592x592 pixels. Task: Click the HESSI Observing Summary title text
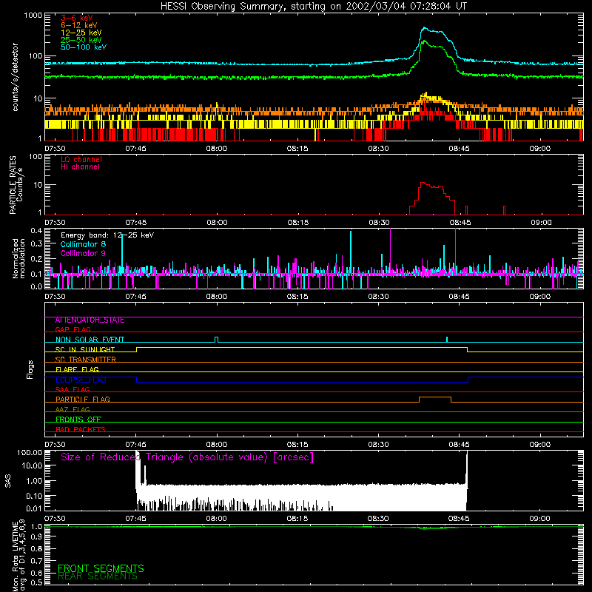click(x=313, y=7)
